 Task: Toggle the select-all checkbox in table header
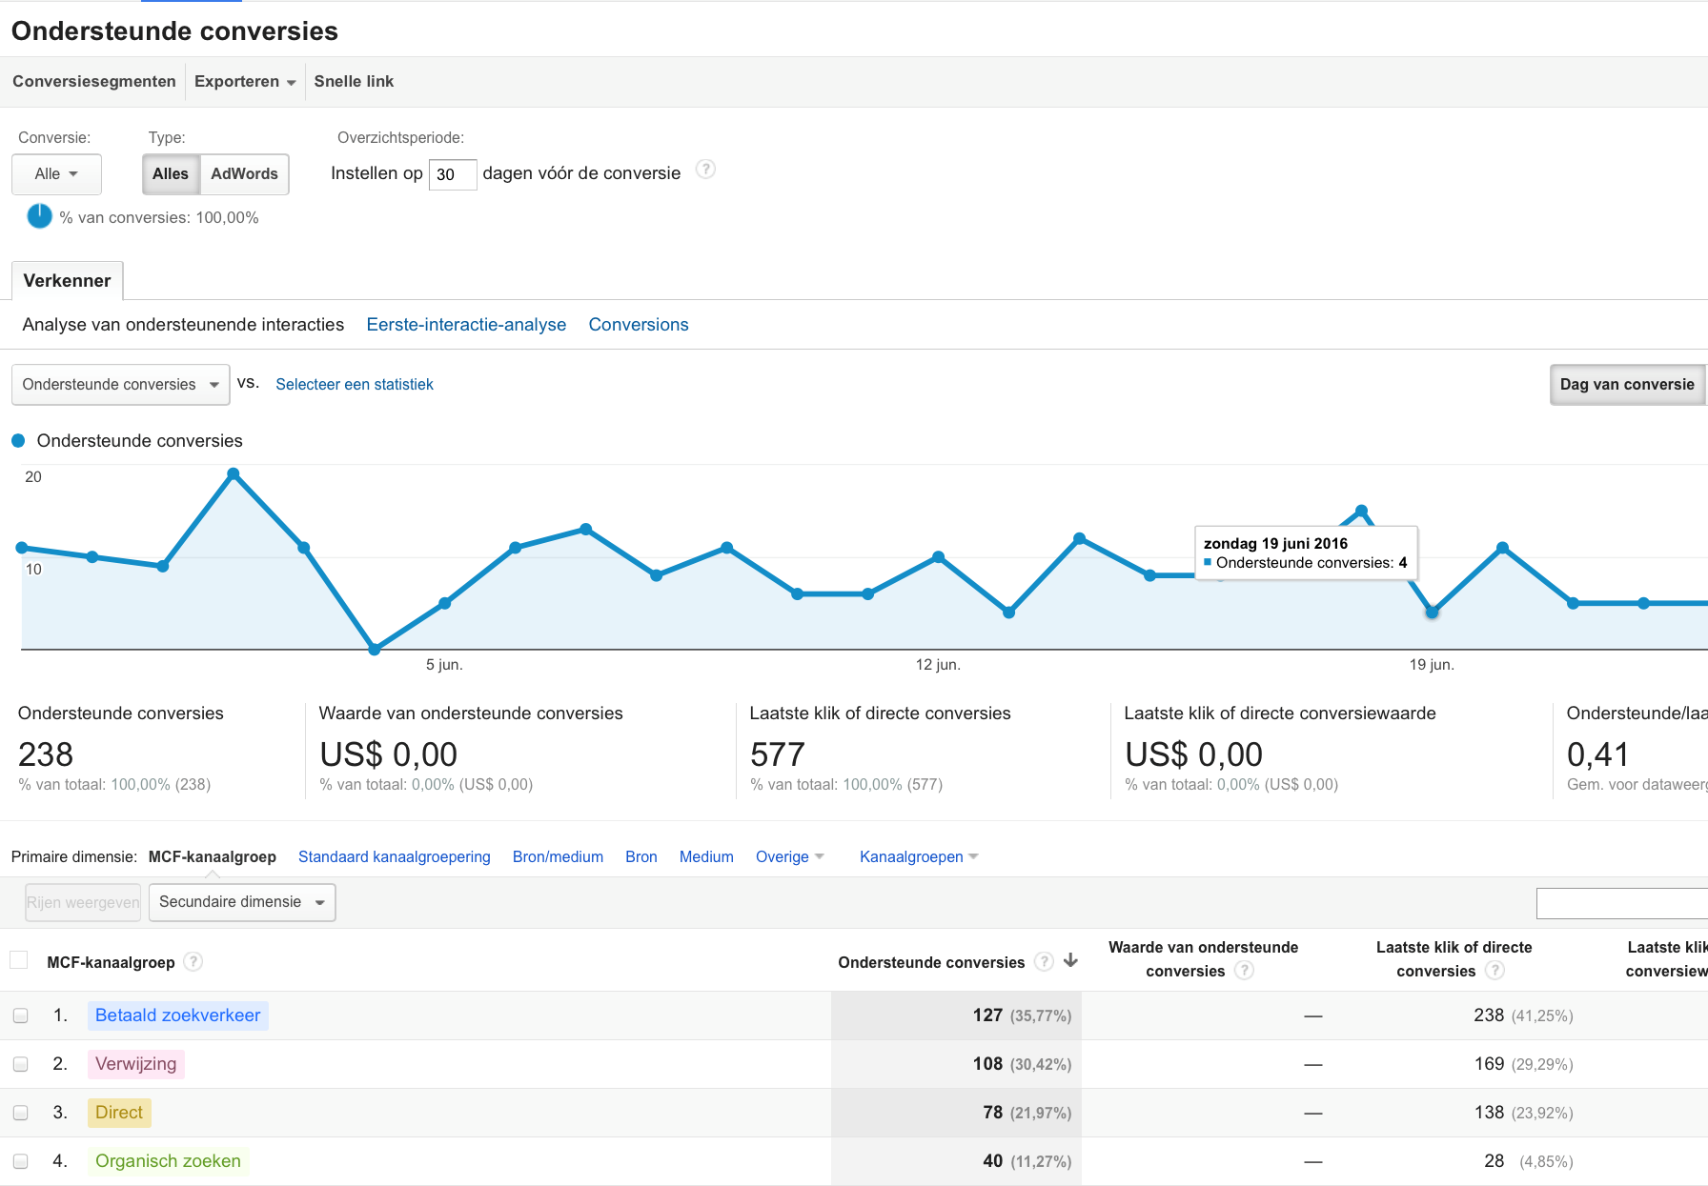coord(19,959)
